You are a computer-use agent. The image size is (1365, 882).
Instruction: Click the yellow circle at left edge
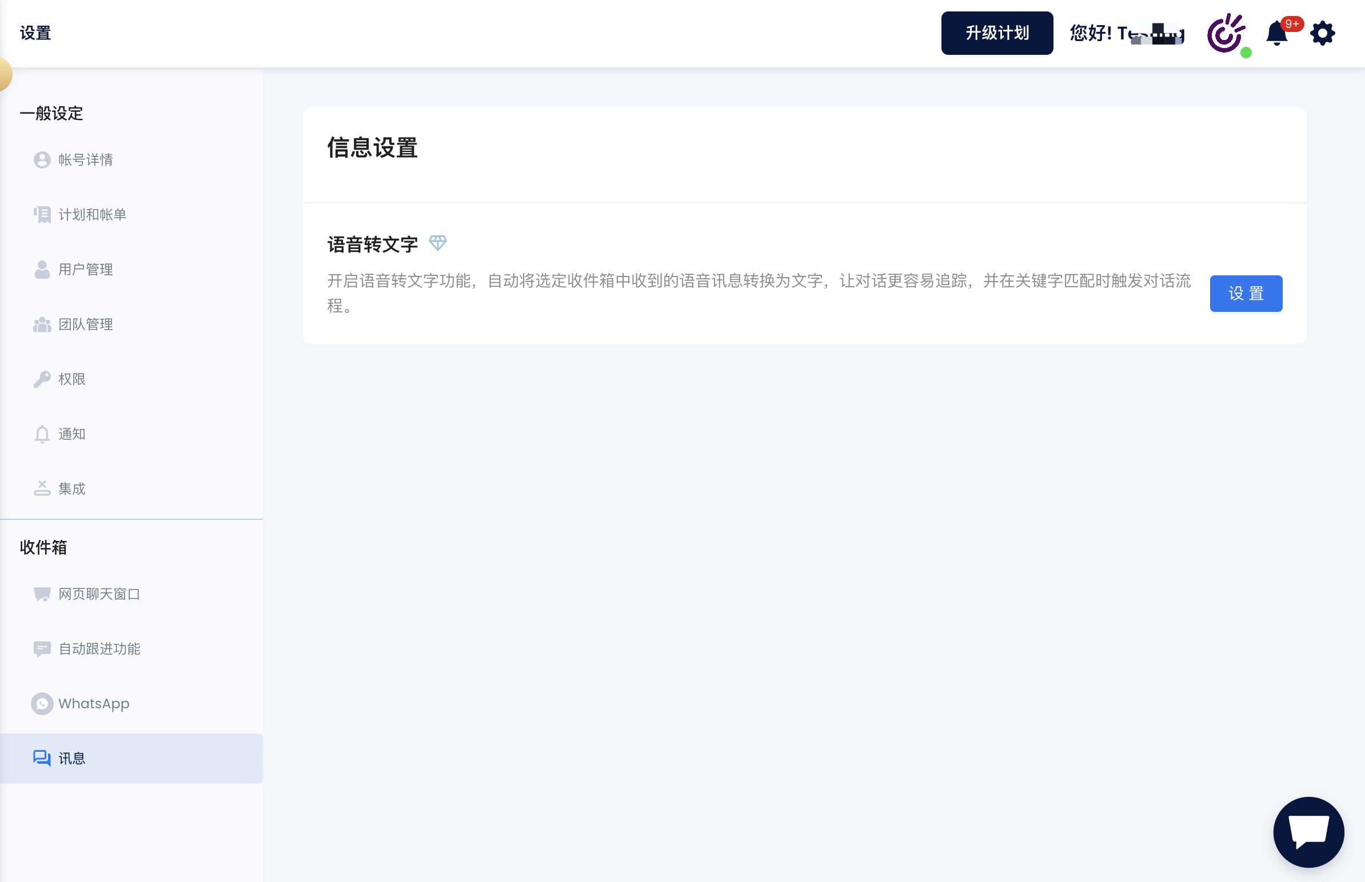coord(4,74)
